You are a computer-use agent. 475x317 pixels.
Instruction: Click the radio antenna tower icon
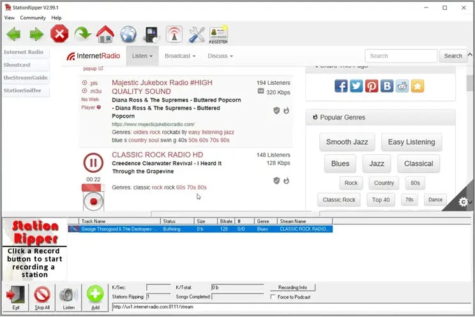[174, 34]
